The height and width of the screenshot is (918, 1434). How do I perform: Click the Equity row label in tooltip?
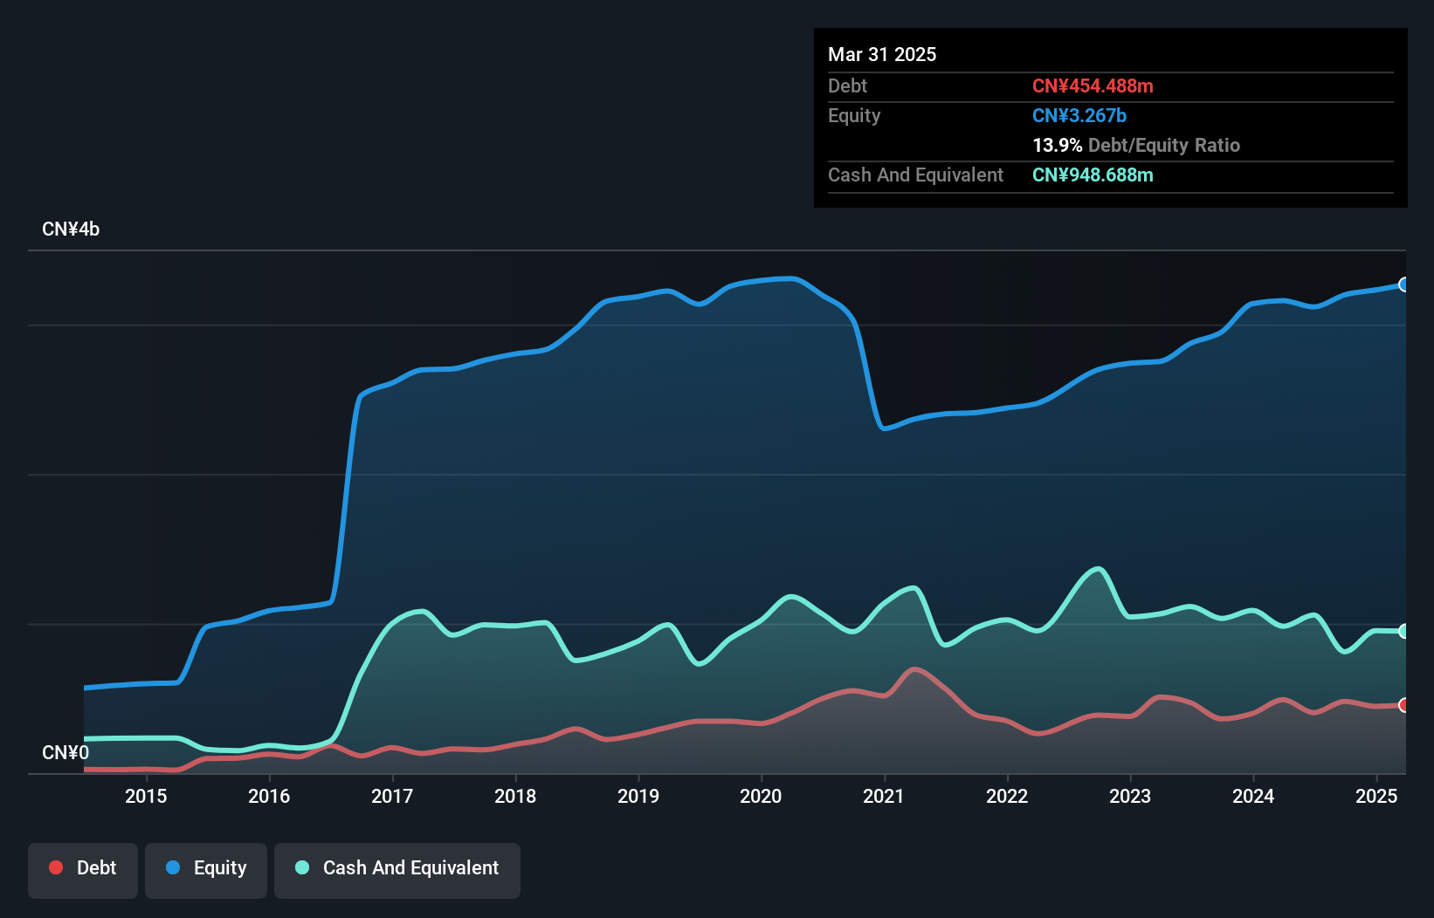(x=854, y=116)
